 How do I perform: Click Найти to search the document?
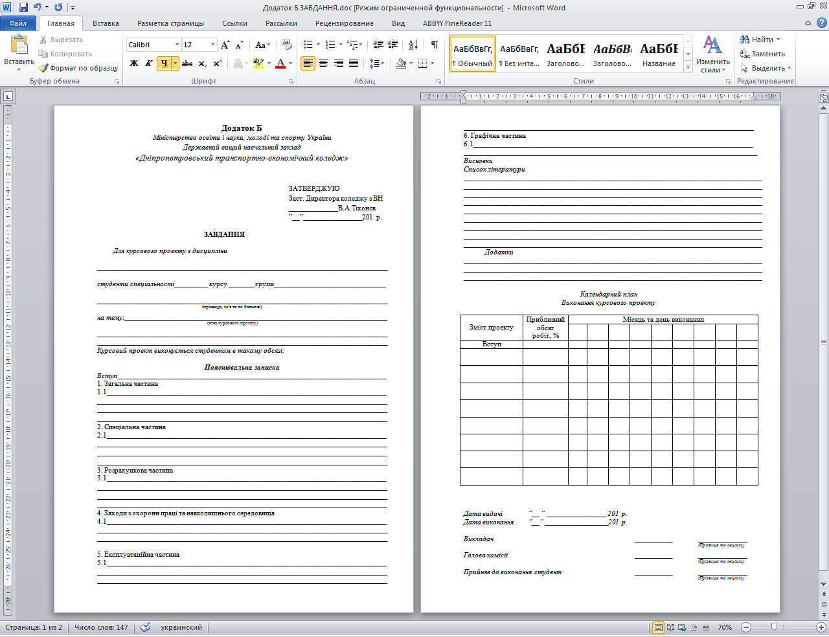click(761, 39)
